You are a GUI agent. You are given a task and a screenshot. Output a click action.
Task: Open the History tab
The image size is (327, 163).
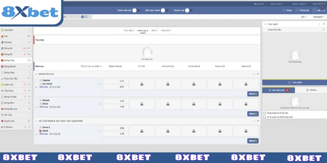click(311, 90)
